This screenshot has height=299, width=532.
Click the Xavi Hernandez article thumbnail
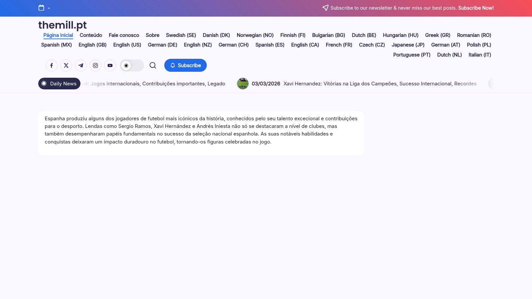243,84
